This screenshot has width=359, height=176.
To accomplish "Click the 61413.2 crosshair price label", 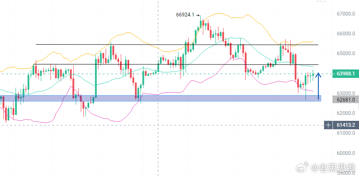I will point(346,125).
